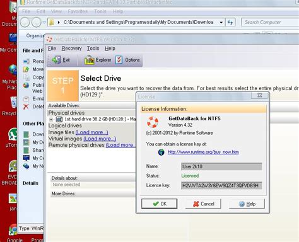Click the hard drive icon in Physical drives
Viewport: 299px width, 242px height.
[59, 119]
